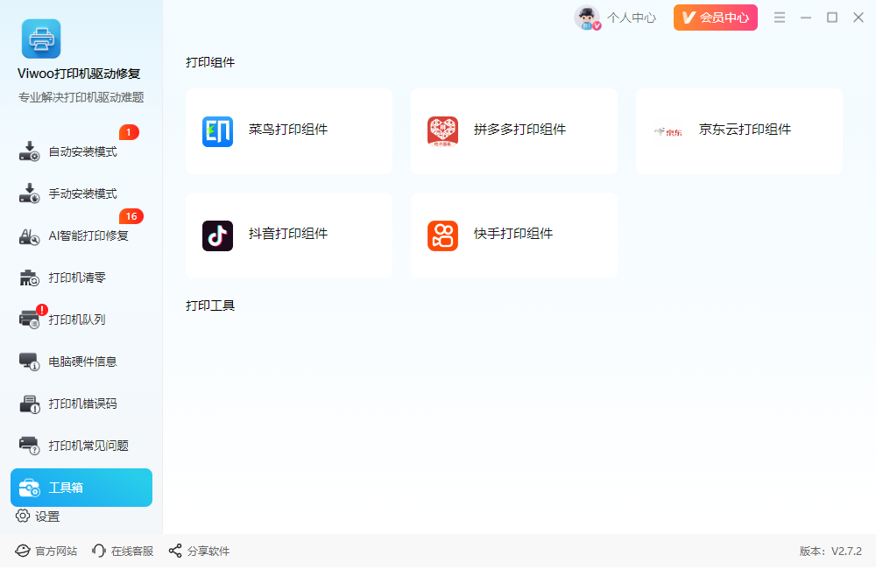876x569 pixels.
Task: Click the 打印组件 section heading
Action: [x=210, y=62]
